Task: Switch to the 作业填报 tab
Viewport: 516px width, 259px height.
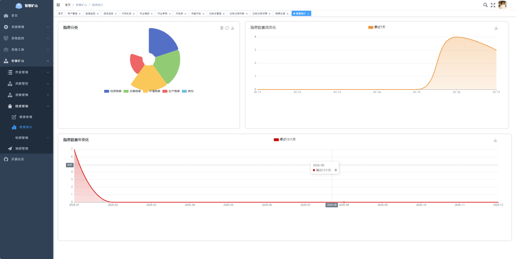Action: pyautogui.click(x=146, y=14)
